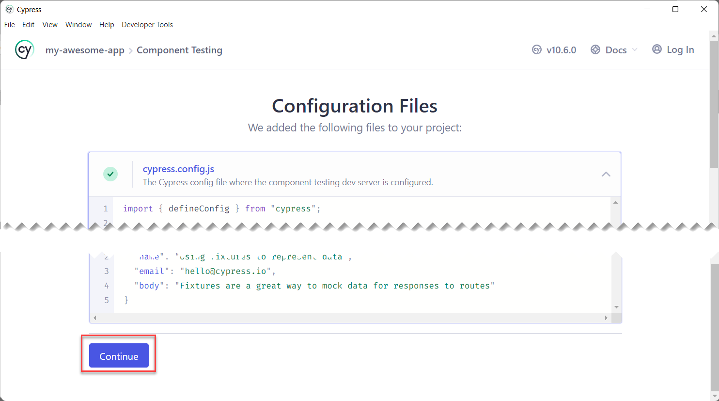This screenshot has height=401, width=719.
Task: Click the fixture code scroll-down arrow
Action: (x=616, y=307)
